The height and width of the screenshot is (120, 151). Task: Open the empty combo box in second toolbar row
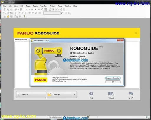[52, 13]
